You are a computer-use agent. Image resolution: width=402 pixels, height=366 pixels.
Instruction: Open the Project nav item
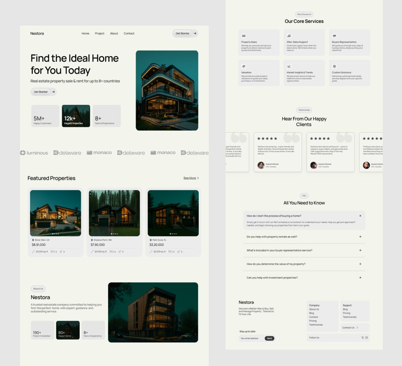pyautogui.click(x=100, y=33)
